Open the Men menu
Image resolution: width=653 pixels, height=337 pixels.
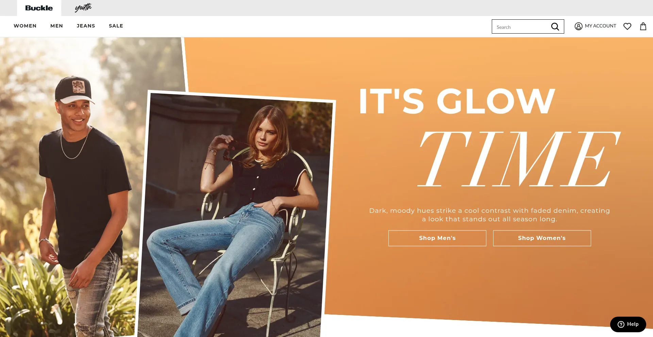point(56,26)
